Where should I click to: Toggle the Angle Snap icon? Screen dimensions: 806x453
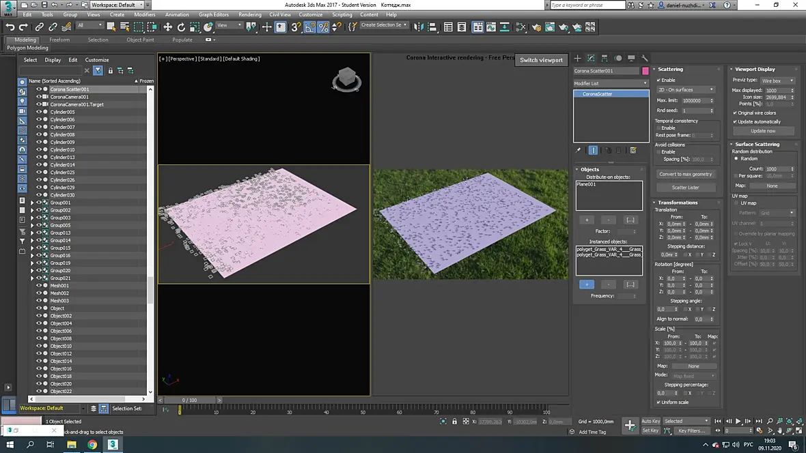[310, 27]
